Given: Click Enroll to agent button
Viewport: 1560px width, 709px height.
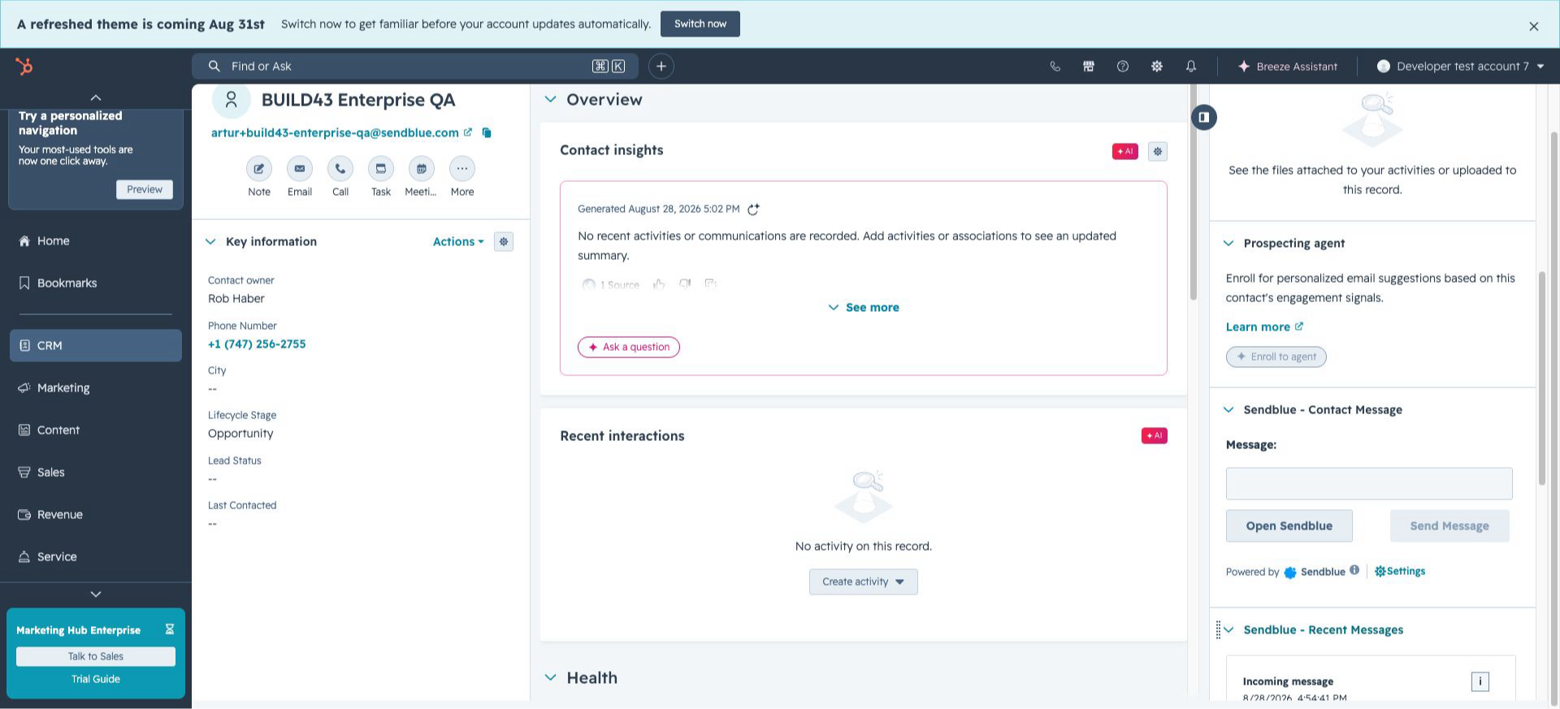Looking at the screenshot, I should (x=1276, y=357).
